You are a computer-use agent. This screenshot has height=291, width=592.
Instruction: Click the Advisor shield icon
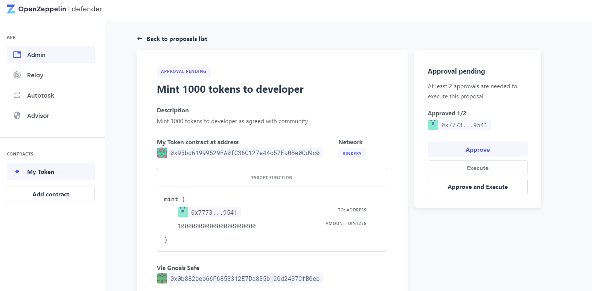pyautogui.click(x=17, y=116)
